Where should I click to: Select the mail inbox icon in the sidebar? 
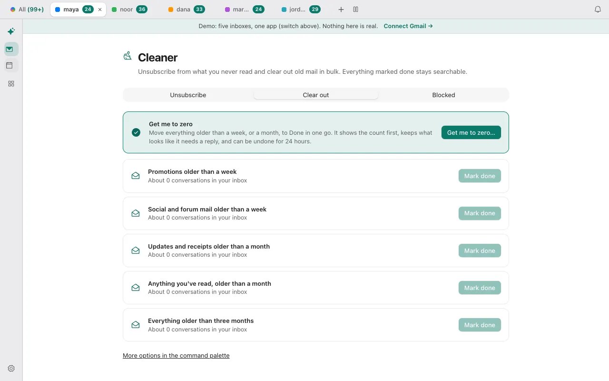pyautogui.click(x=10, y=49)
